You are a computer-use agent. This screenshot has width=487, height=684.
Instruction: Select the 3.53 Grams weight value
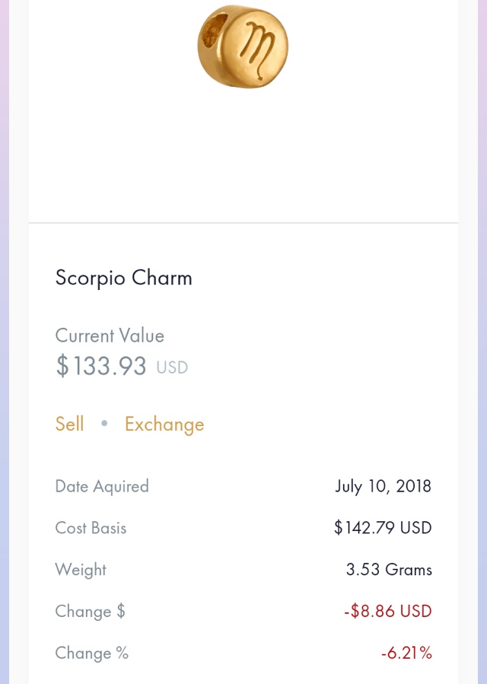pyautogui.click(x=389, y=570)
